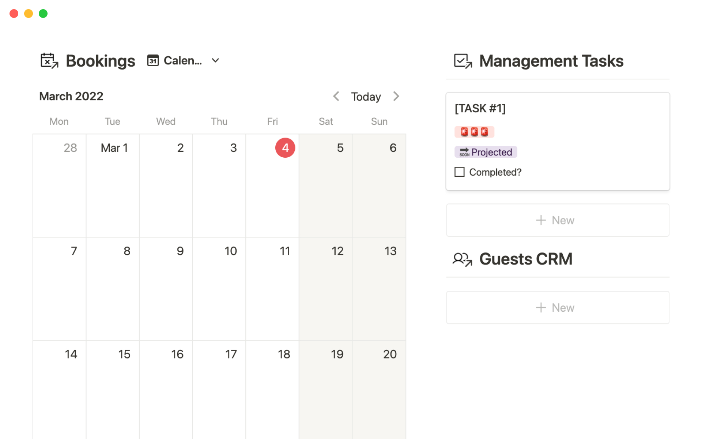This screenshot has height=439, width=702.
Task: Click the Projected status tag
Action: tap(486, 152)
